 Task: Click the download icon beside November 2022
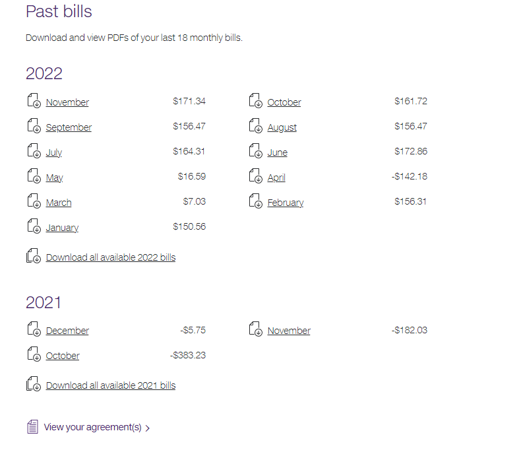click(34, 102)
